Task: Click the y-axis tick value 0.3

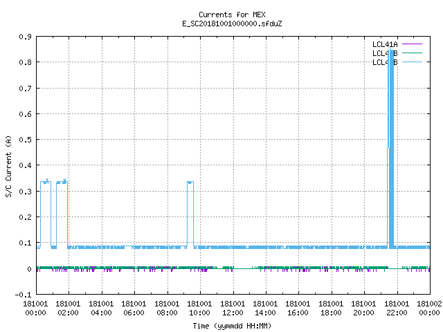Action: [x=25, y=192]
